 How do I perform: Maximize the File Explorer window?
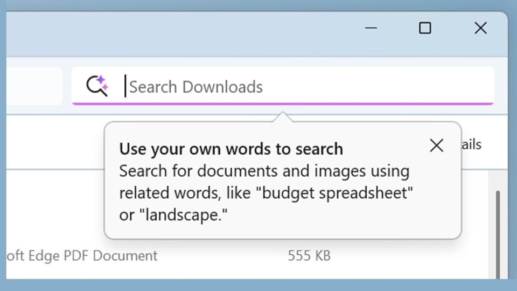(425, 28)
